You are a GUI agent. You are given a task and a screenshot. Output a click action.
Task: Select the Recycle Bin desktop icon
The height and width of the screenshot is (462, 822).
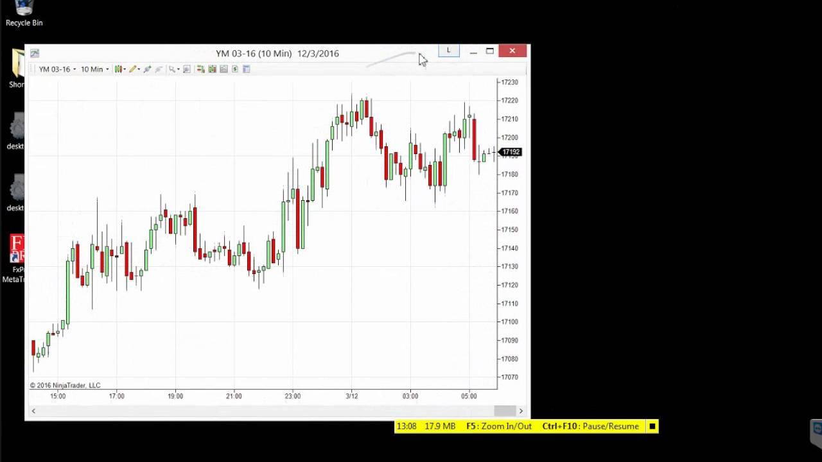pyautogui.click(x=24, y=14)
